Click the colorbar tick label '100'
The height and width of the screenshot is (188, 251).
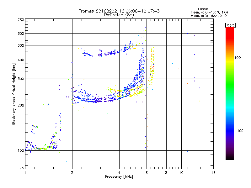tap(238, 58)
